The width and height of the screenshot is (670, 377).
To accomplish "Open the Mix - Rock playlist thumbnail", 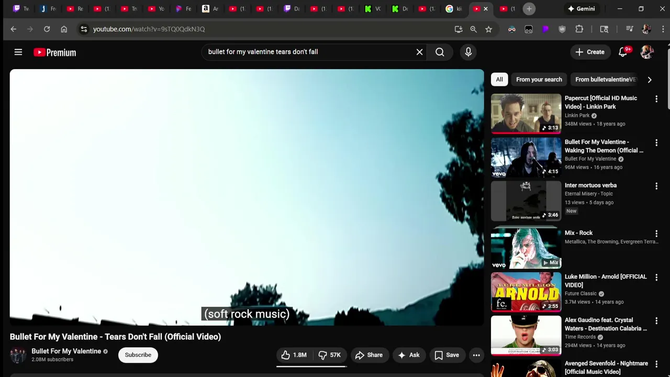I will click(526, 248).
